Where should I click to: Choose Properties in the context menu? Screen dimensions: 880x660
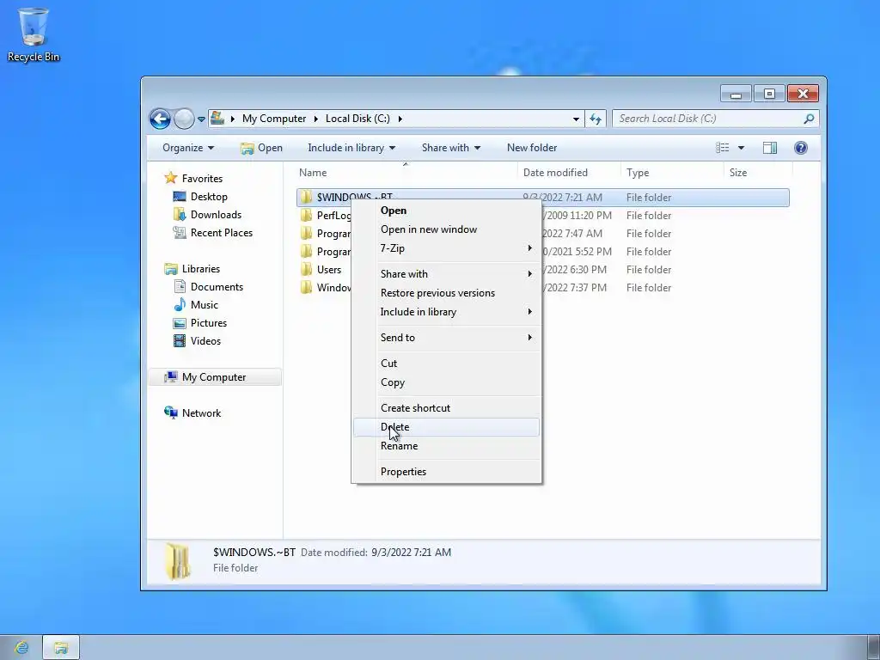click(446, 472)
